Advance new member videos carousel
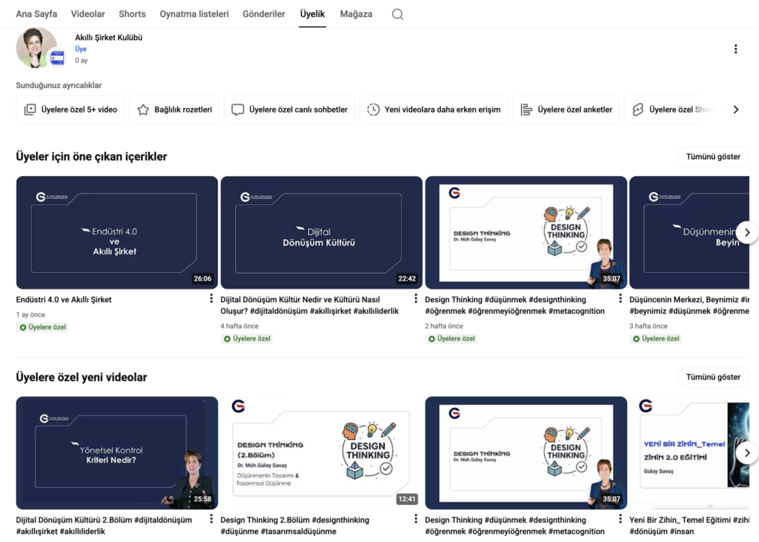The width and height of the screenshot is (759, 542). click(747, 453)
